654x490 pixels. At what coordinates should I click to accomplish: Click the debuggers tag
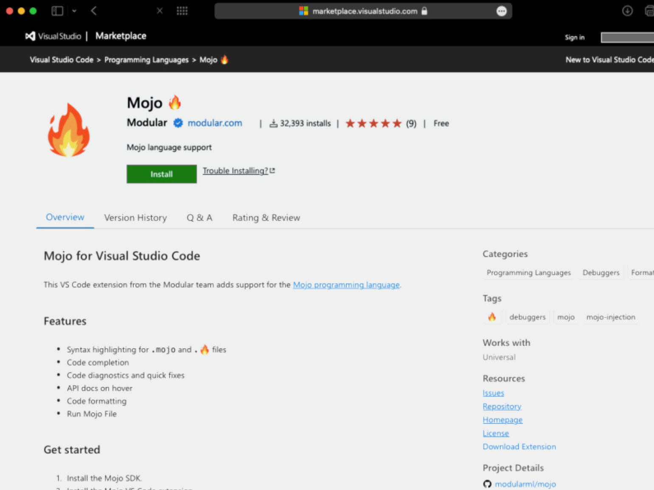(527, 317)
